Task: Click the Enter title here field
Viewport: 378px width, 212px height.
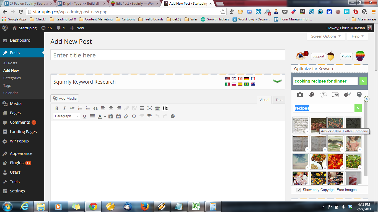Action: coord(167,55)
